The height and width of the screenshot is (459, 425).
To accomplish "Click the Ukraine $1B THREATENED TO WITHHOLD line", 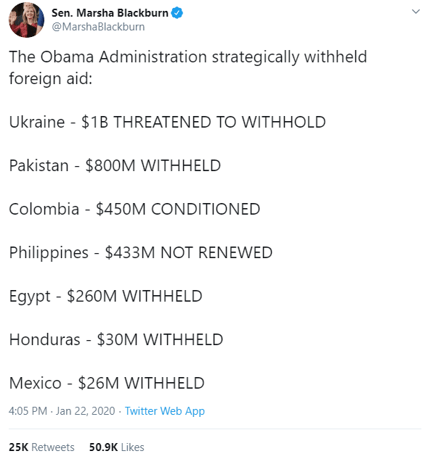I will [x=167, y=122].
